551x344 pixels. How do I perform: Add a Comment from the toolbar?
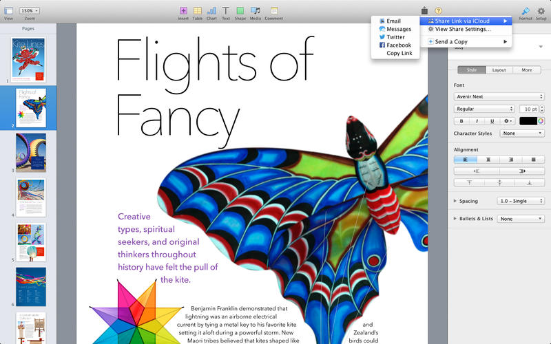[x=274, y=11]
